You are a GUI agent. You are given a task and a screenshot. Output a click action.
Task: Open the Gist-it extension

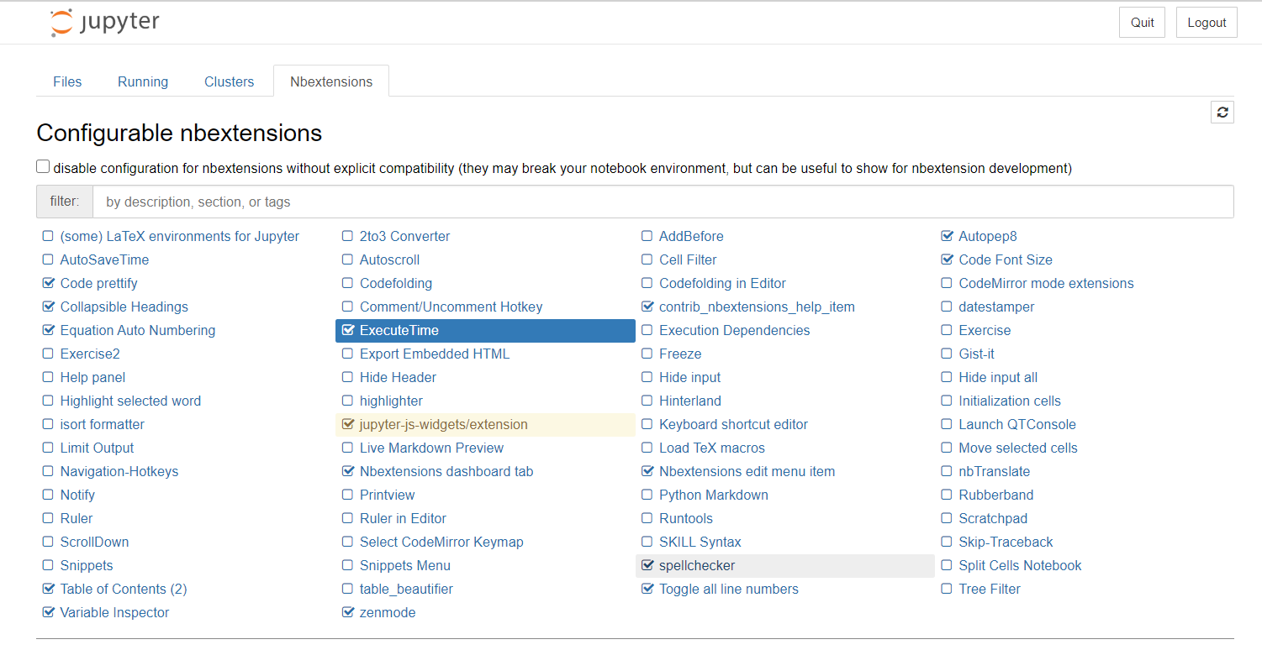tap(976, 354)
